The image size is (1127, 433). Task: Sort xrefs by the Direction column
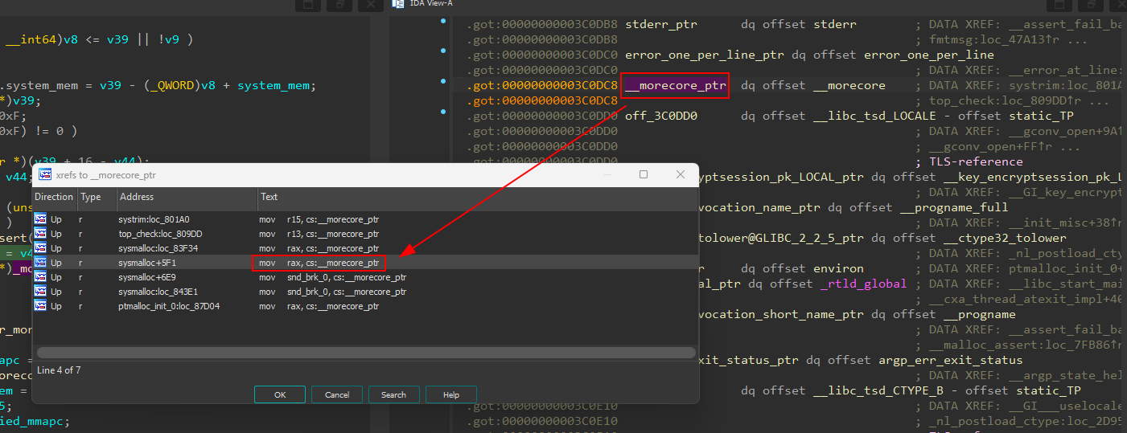click(x=54, y=197)
